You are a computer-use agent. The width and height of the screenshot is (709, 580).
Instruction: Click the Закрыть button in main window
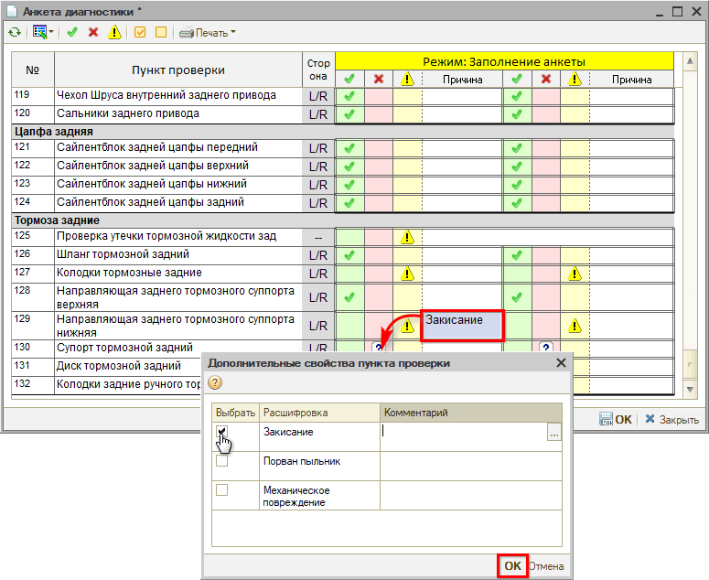click(x=671, y=420)
